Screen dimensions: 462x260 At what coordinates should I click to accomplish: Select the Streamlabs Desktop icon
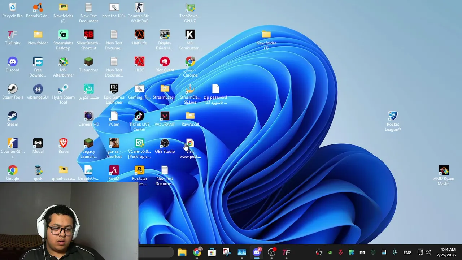pyautogui.click(x=63, y=40)
